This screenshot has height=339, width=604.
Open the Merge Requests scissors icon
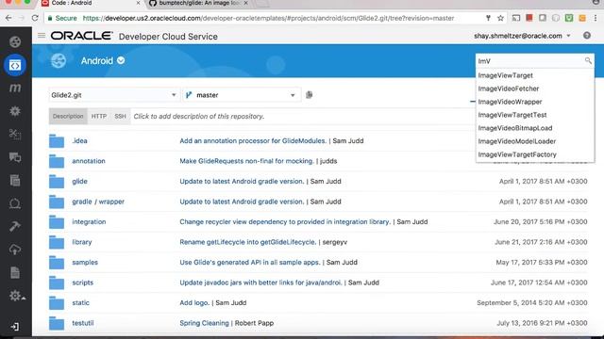tap(15, 134)
